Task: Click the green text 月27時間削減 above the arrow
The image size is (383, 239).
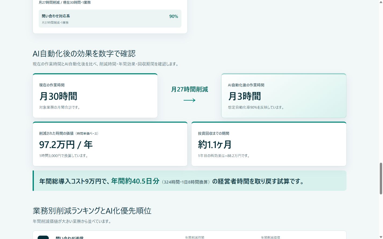Action: [189, 89]
